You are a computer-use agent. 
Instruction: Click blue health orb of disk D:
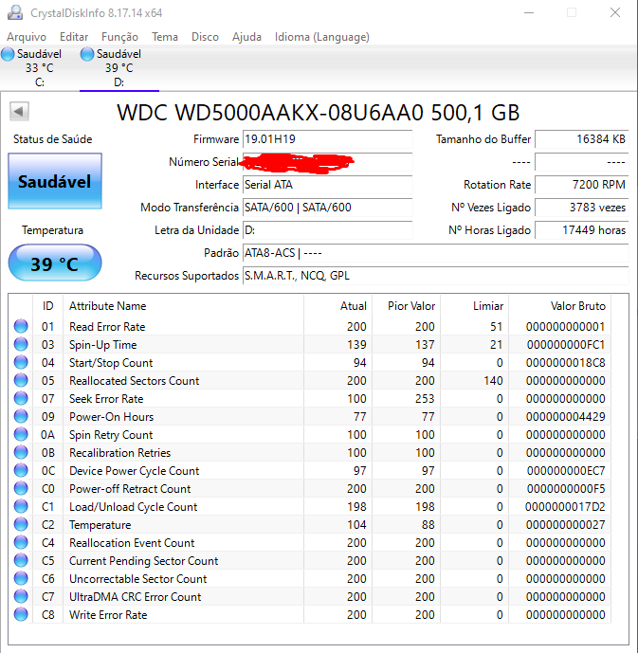[x=87, y=54]
